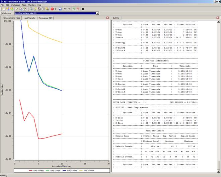
Task: Open the File menu
Action: pos(2,5)
